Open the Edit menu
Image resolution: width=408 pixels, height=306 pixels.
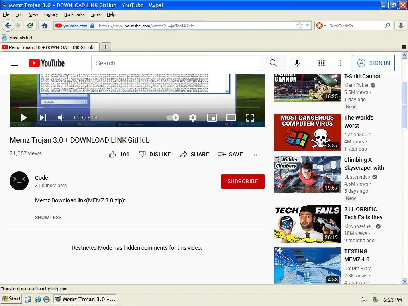tap(19, 14)
